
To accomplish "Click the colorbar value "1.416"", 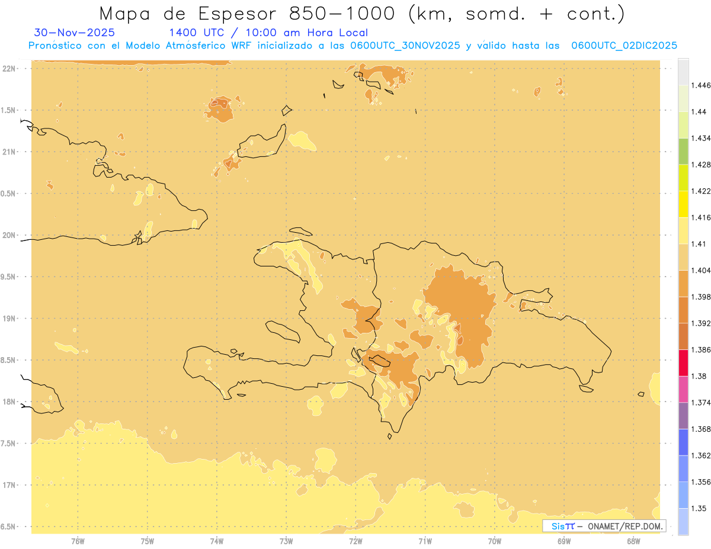I will [x=701, y=217].
